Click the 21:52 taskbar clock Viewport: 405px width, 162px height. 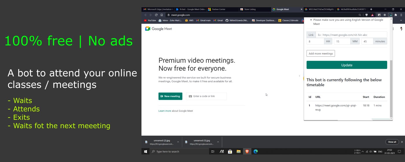coord(389,151)
